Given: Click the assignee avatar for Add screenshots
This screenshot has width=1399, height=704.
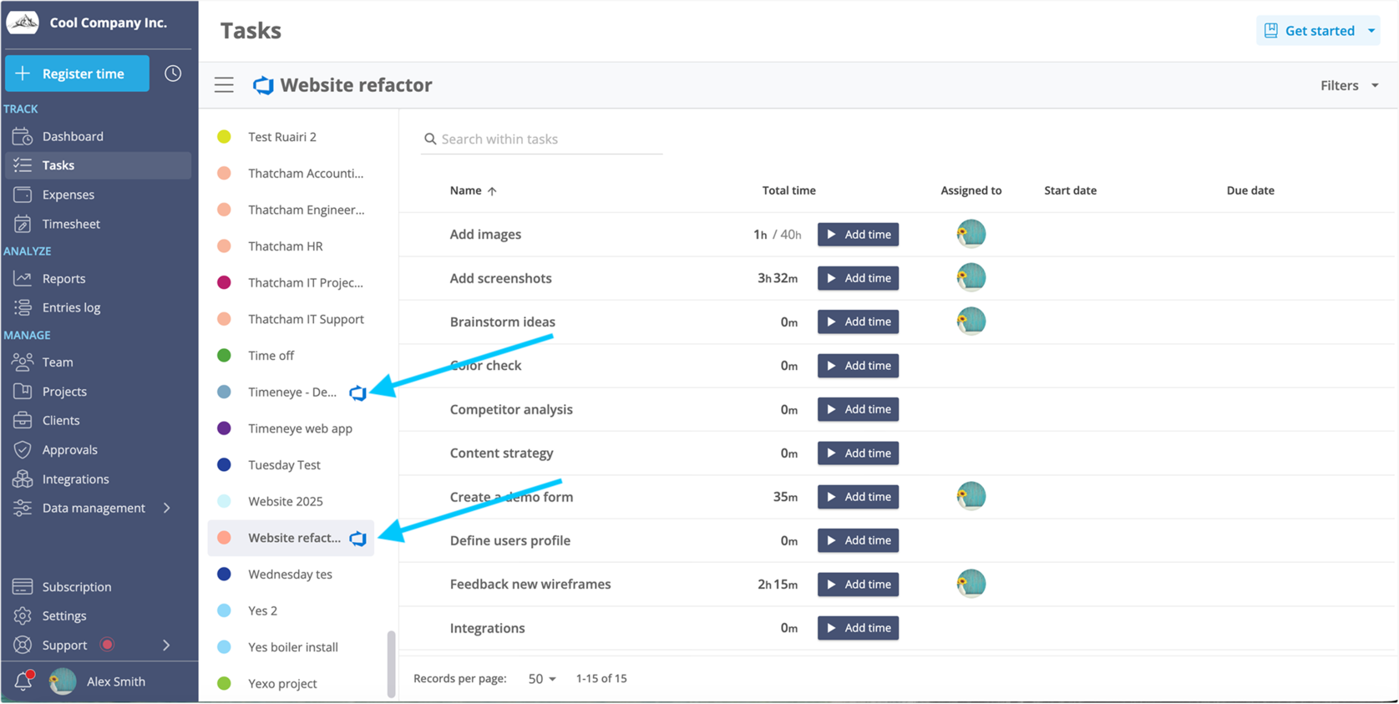Looking at the screenshot, I should click(971, 277).
